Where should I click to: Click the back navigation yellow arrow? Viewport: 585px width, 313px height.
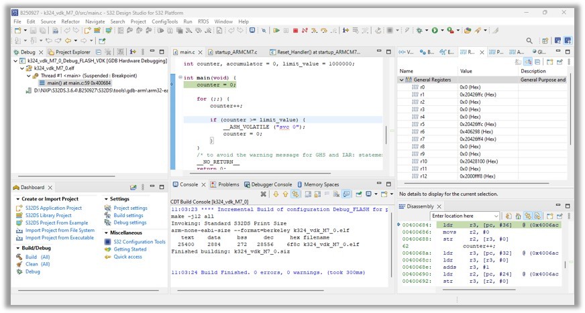(x=68, y=40)
